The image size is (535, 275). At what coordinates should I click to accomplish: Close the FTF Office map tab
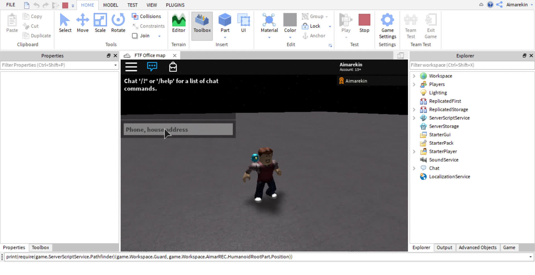click(175, 56)
